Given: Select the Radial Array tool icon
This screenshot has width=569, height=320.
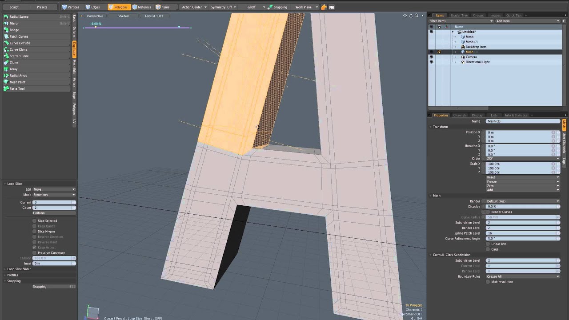Looking at the screenshot, I should (x=6, y=76).
